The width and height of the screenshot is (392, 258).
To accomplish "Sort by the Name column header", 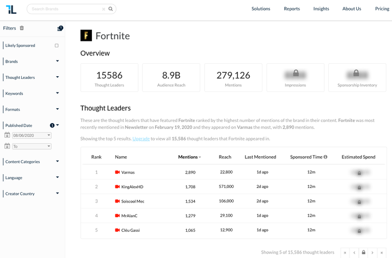I will click(x=121, y=157).
